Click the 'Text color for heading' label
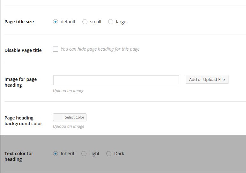 [x=19, y=156]
